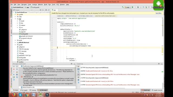Collapse the LiveCricketScore root node
This screenshot has width=173, height=97.
click(x=13, y=12)
